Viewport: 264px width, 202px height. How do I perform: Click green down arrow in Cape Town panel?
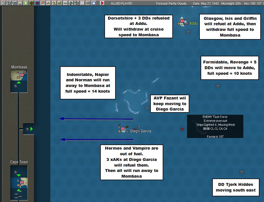pos(19,175)
